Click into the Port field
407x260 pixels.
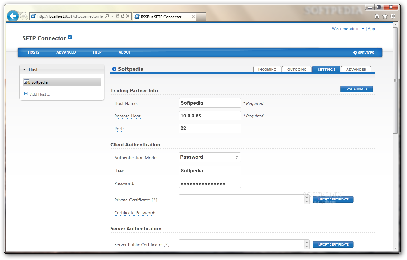coord(210,128)
